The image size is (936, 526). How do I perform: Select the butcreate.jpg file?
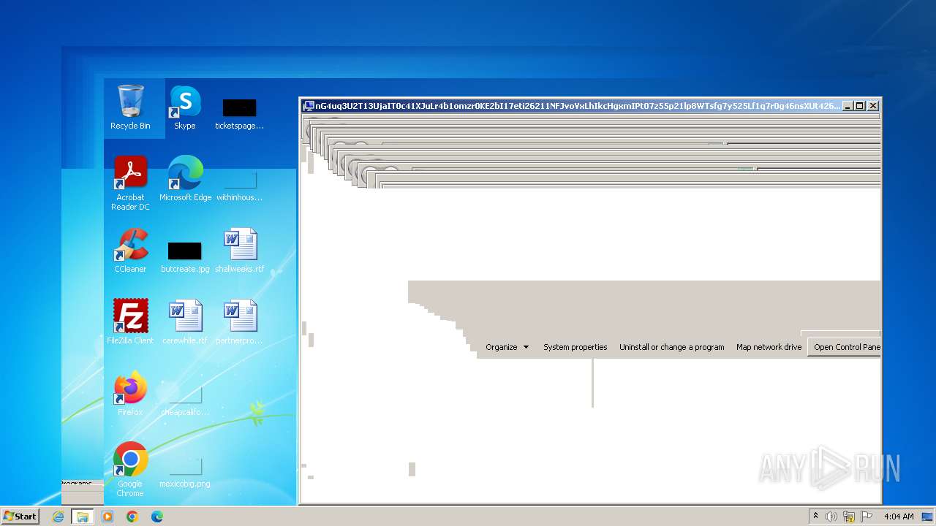coord(185,257)
